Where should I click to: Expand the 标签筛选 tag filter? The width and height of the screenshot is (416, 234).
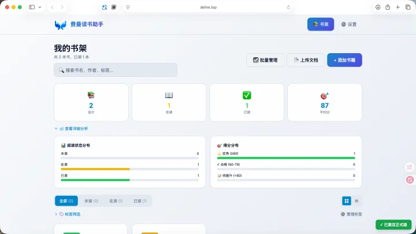point(68,214)
